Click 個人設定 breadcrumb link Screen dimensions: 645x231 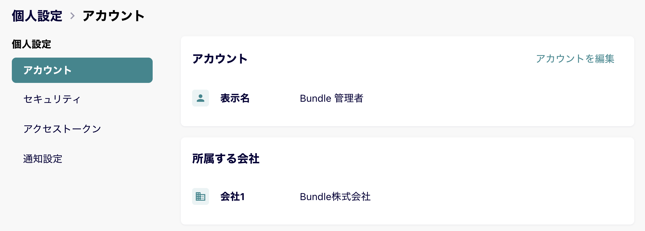37,16
